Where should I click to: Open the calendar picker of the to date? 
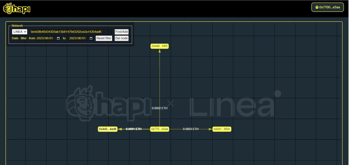(91, 38)
